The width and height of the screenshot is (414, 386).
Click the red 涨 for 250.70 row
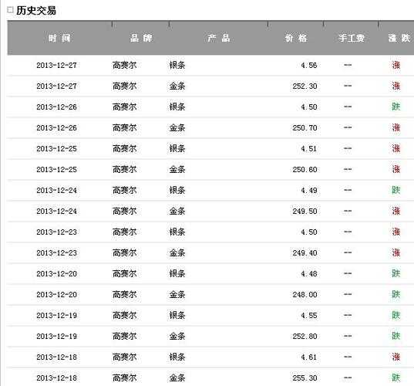(x=395, y=127)
